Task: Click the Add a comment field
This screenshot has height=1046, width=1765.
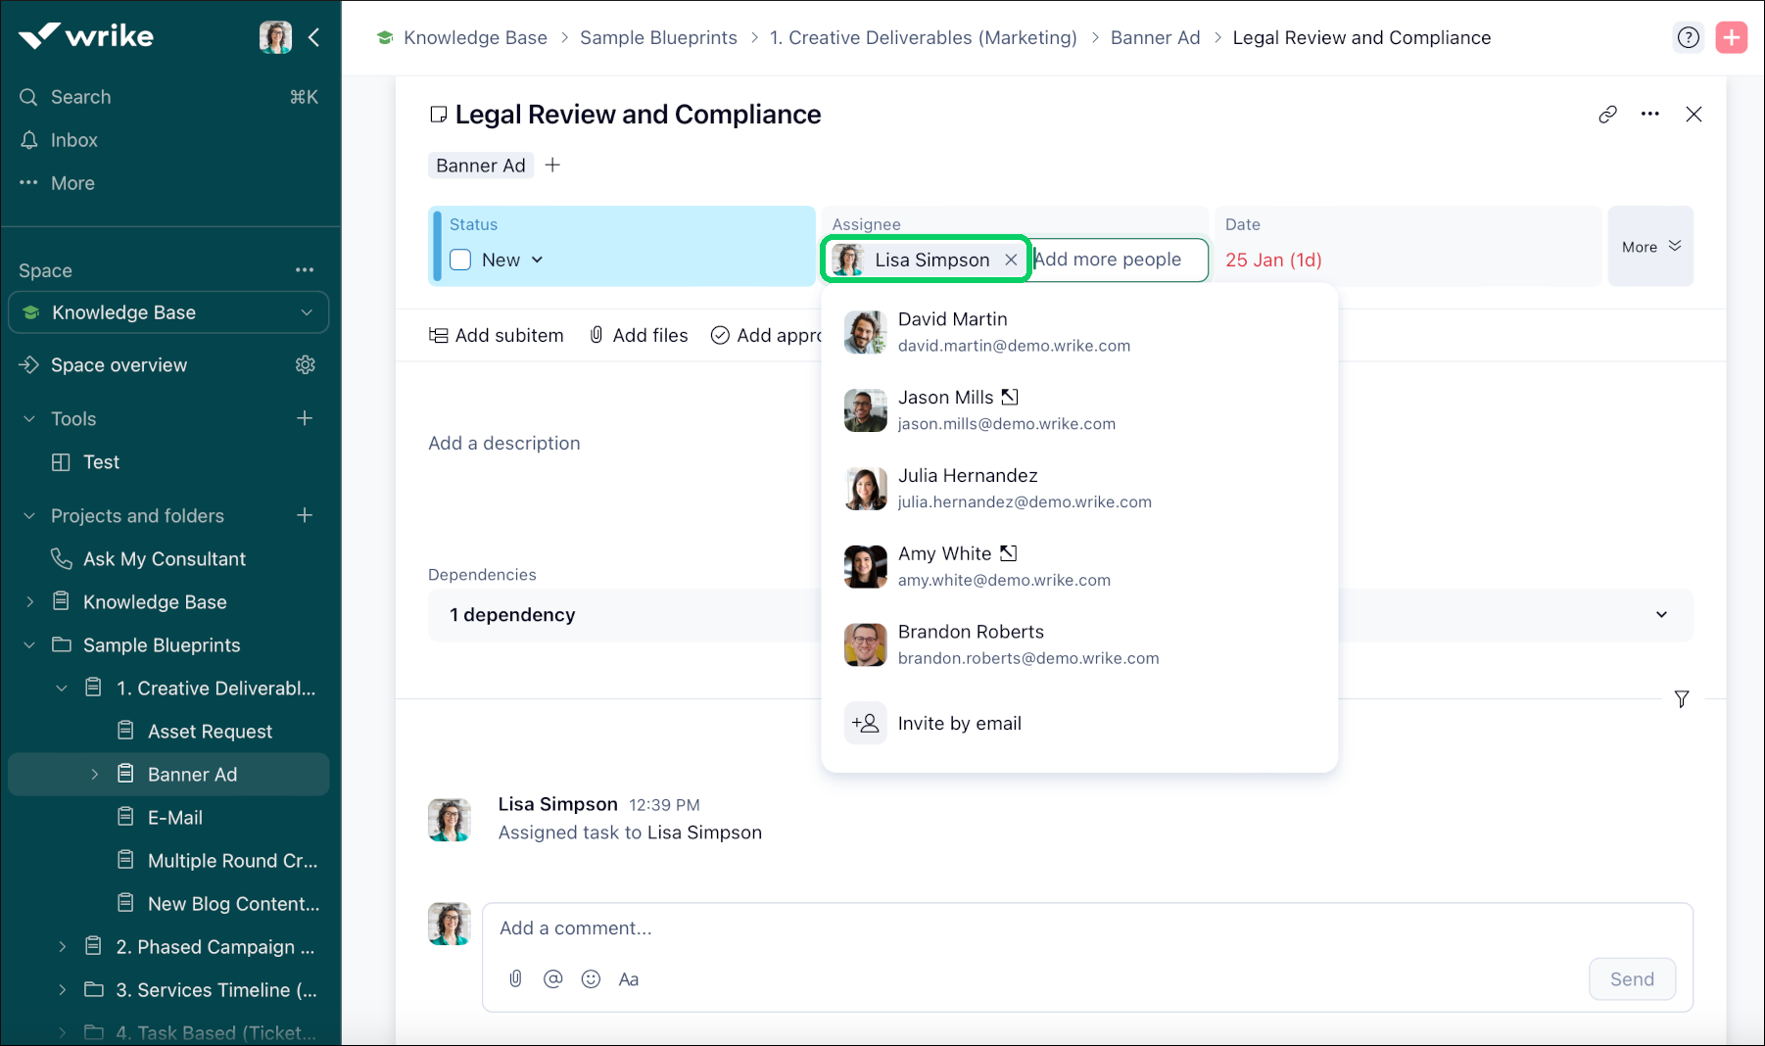Action: [784, 927]
